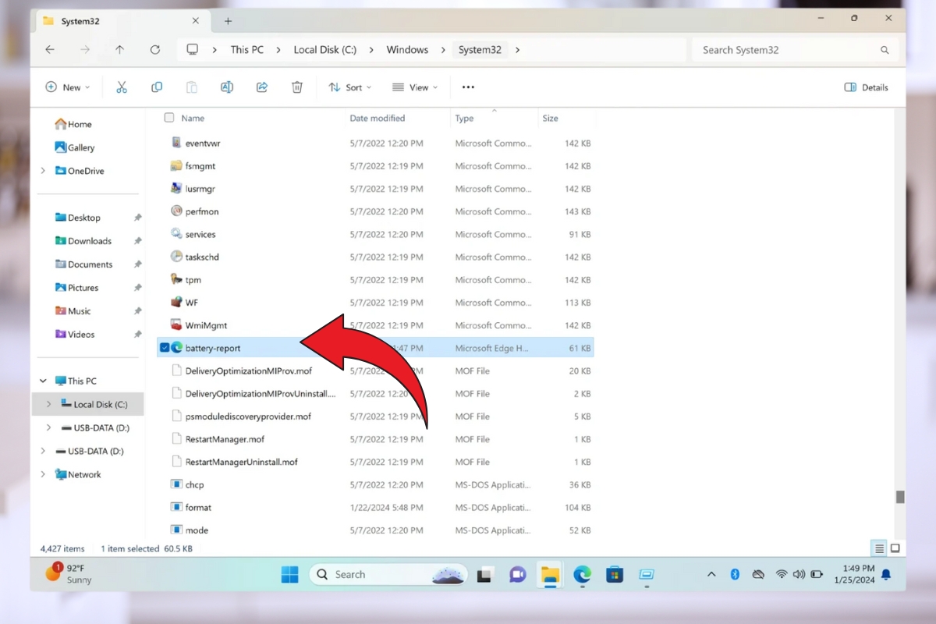
Task: Navigate to Local Disk (C:) breadcrumb
Action: pos(324,50)
